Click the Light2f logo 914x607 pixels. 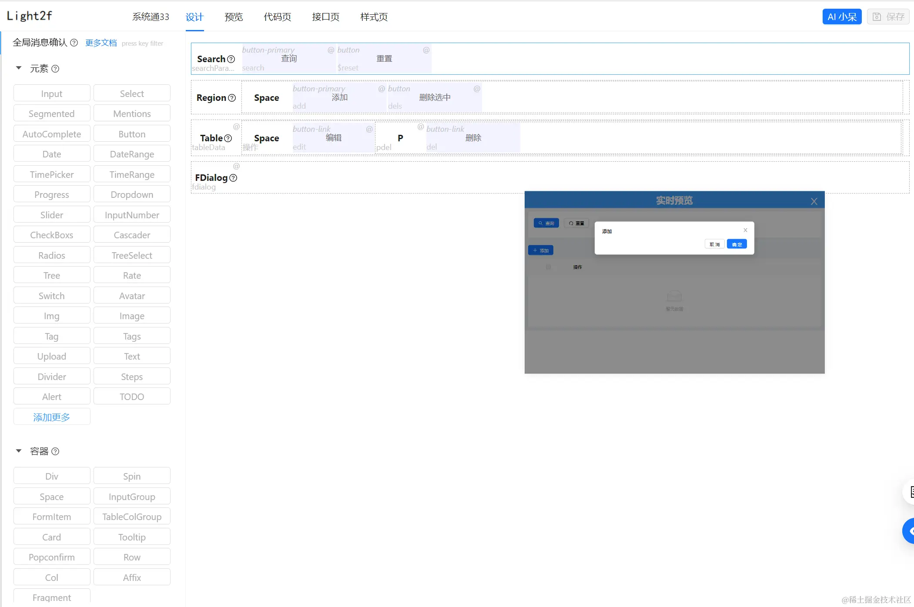29,16
